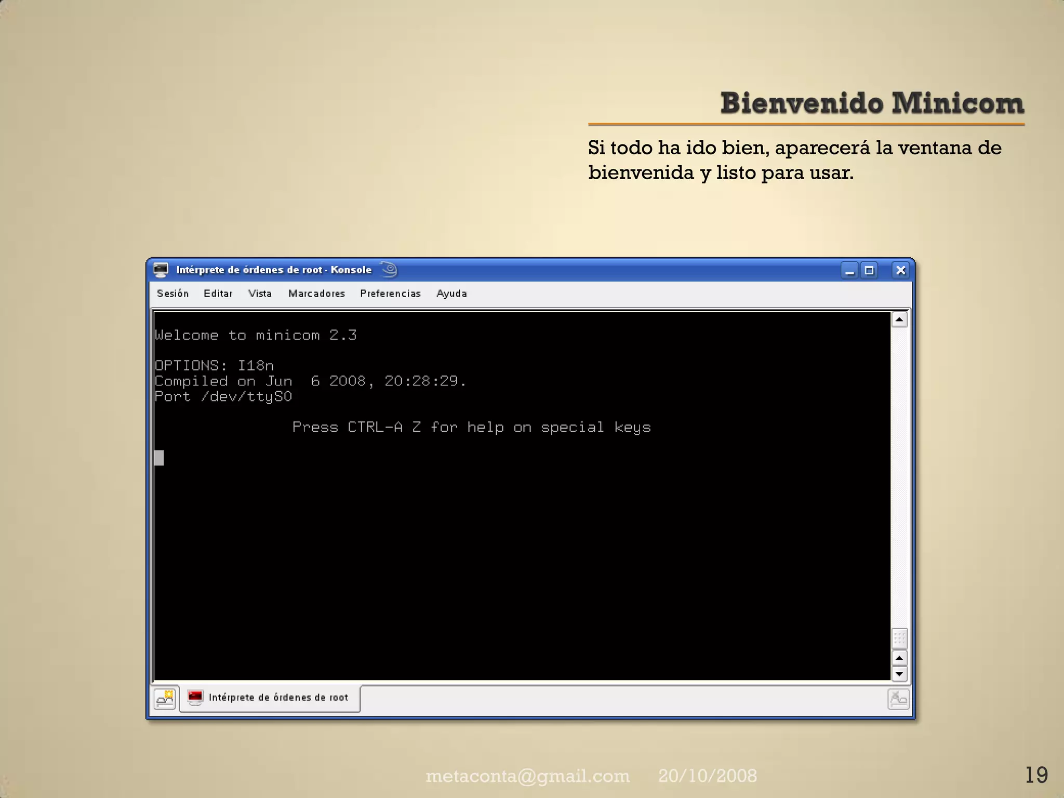Viewport: 1064px width, 798px height.
Task: Open the Marcadores menu
Action: [x=316, y=294]
